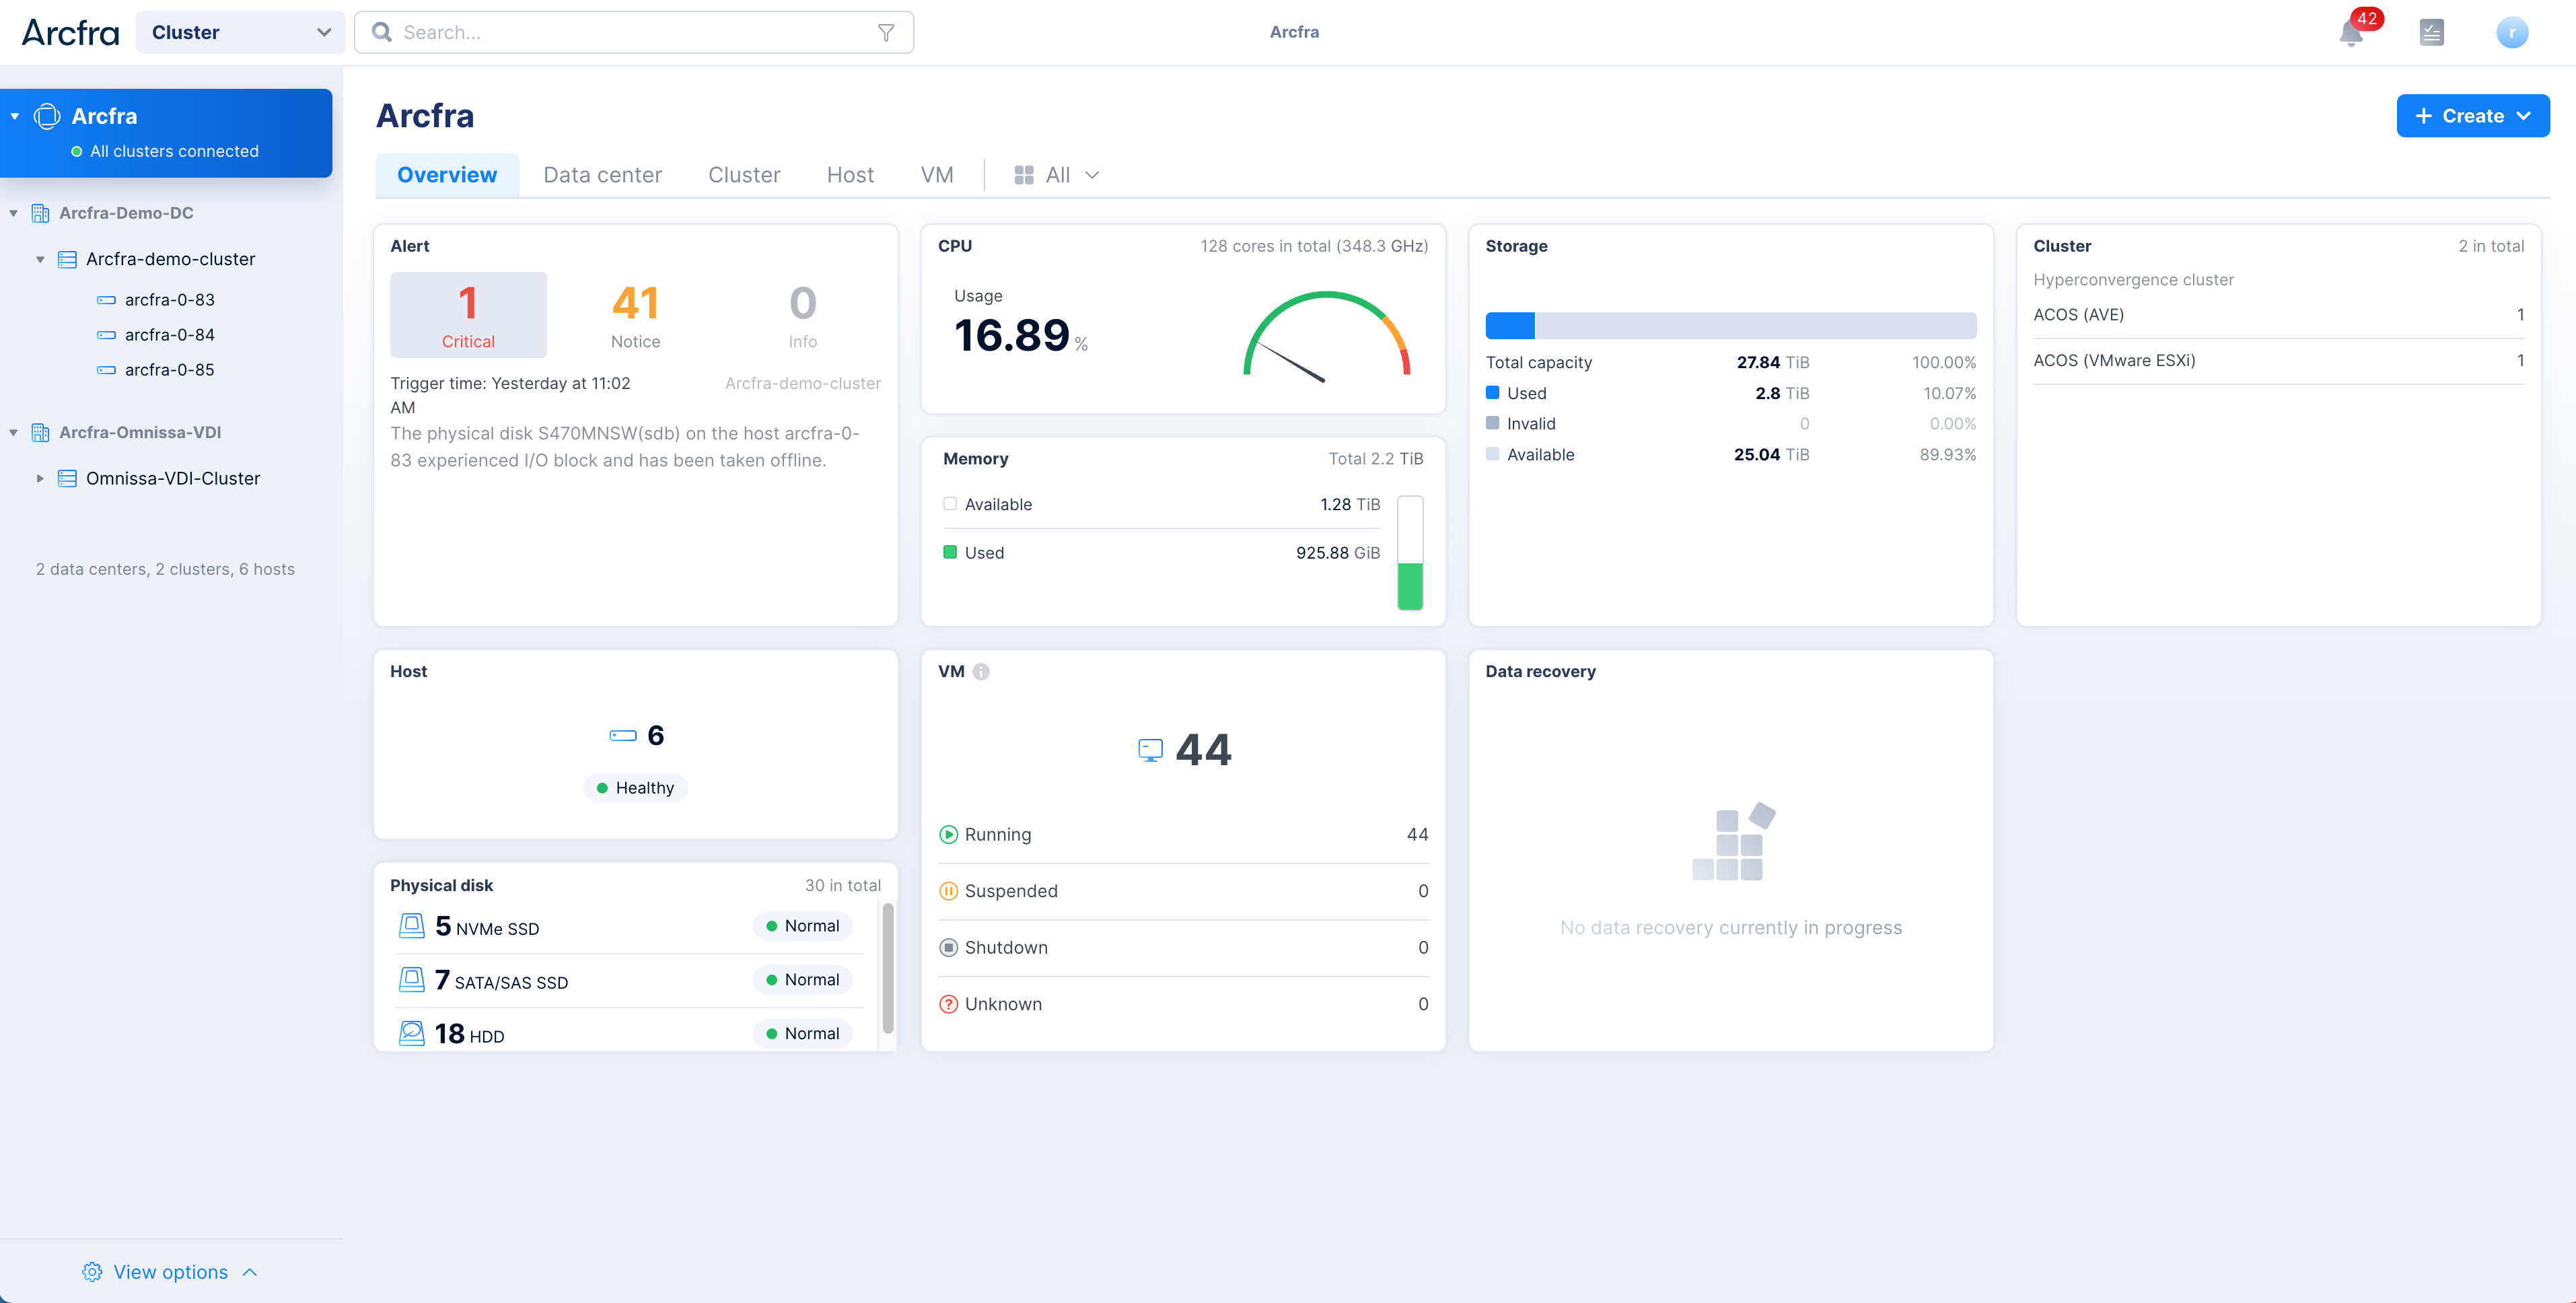This screenshot has width=2576, height=1303.
Task: Click the NVMe SSD disk icon
Action: pyautogui.click(x=411, y=926)
